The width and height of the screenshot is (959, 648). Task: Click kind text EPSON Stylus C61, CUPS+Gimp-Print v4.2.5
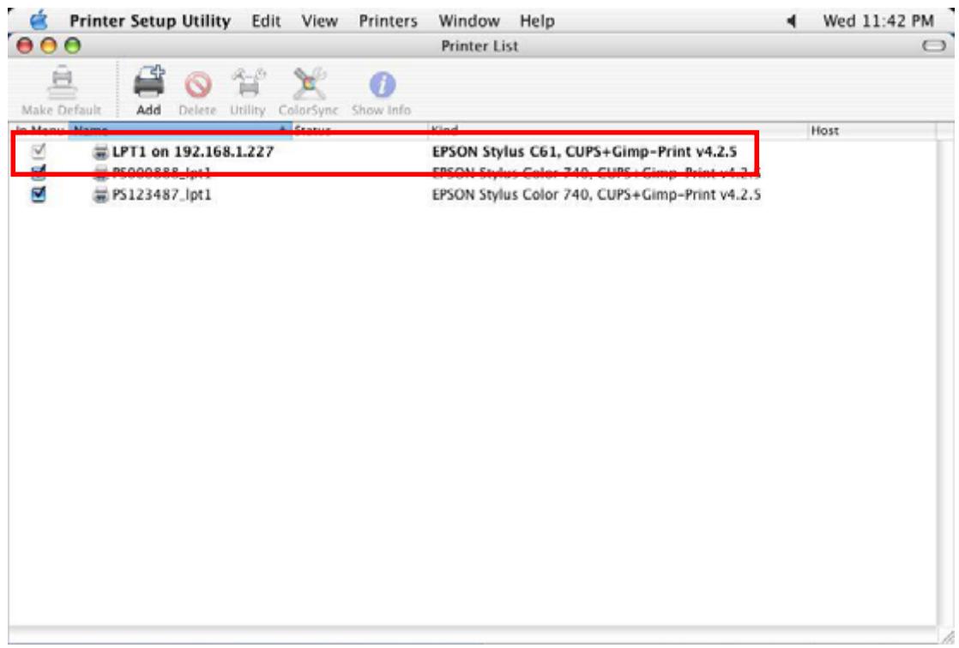pyautogui.click(x=584, y=152)
